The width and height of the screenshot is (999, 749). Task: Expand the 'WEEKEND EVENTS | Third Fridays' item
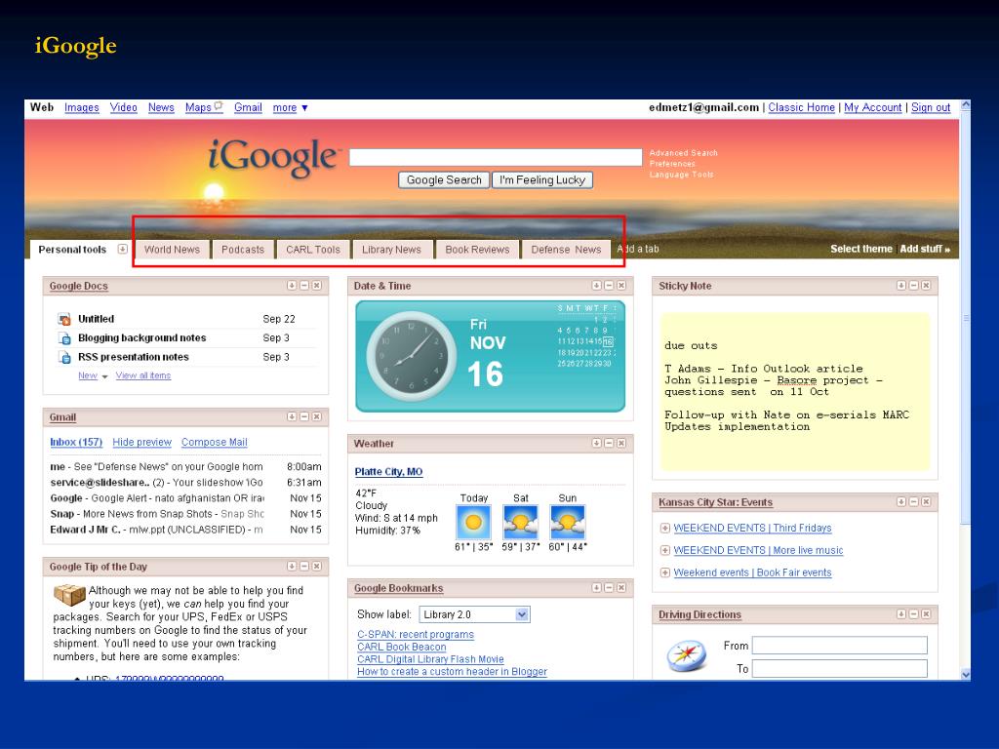point(665,528)
